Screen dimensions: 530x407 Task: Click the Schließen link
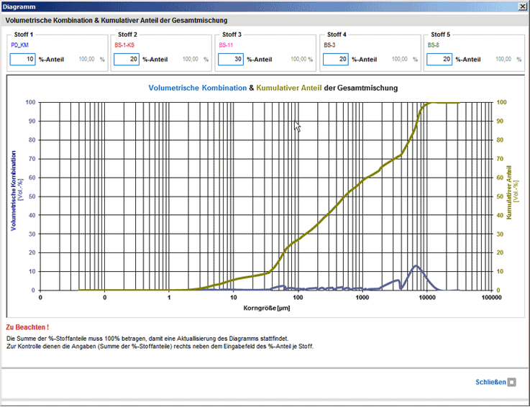[x=490, y=382]
